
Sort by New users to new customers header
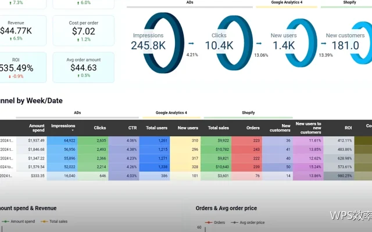click(x=309, y=128)
